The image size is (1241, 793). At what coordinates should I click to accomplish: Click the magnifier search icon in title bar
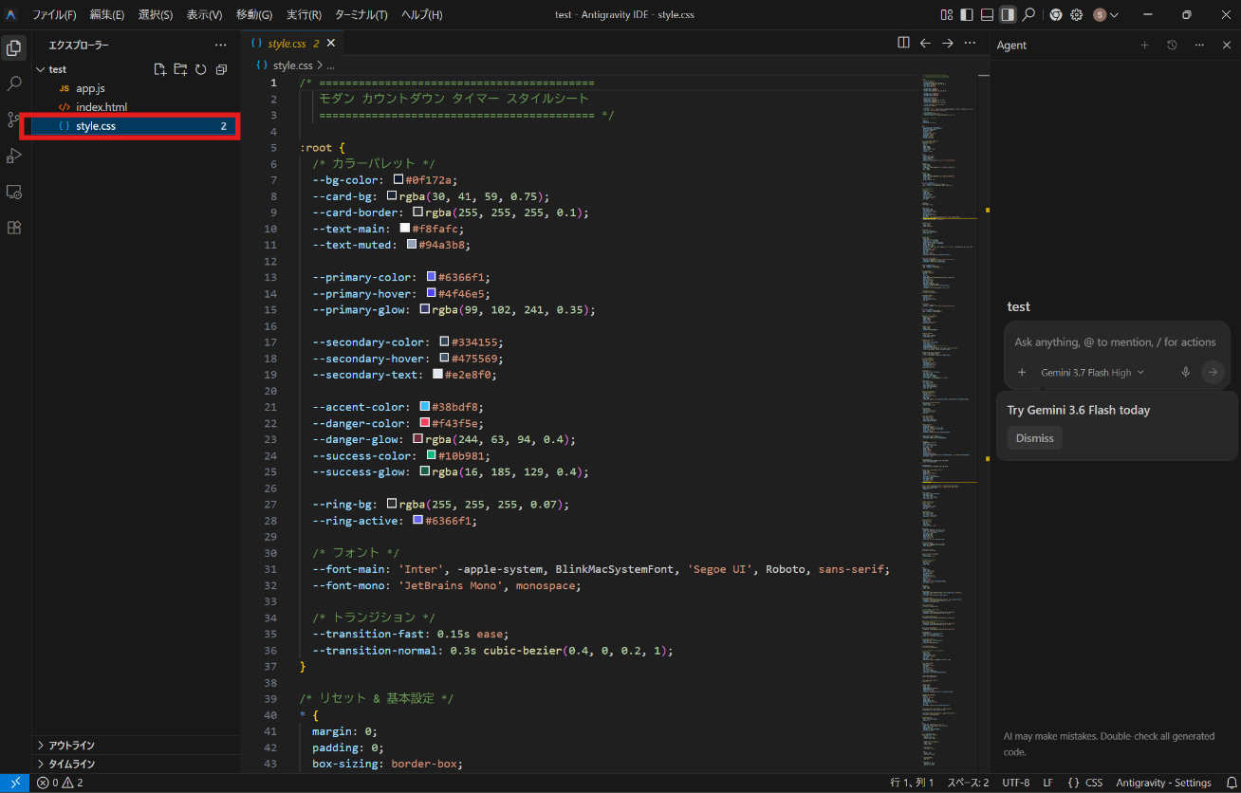1028,14
